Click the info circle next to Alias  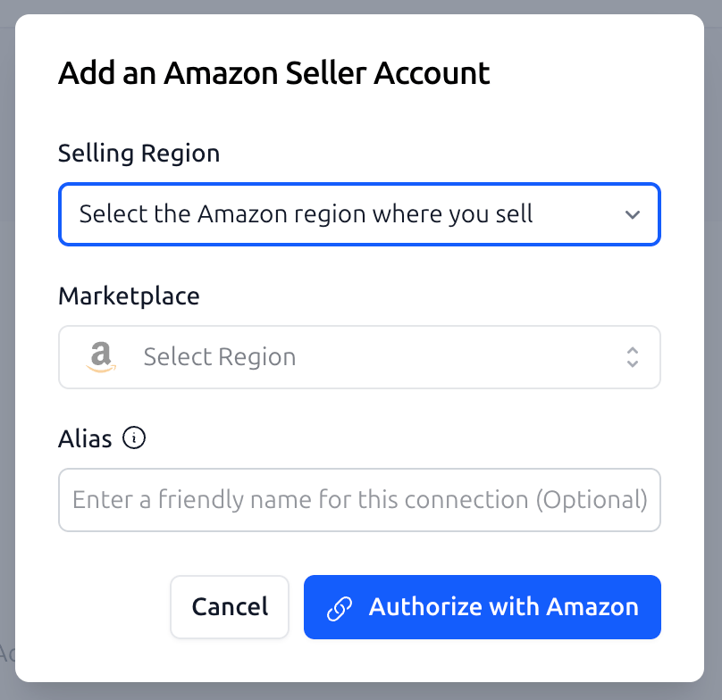pyautogui.click(x=134, y=437)
